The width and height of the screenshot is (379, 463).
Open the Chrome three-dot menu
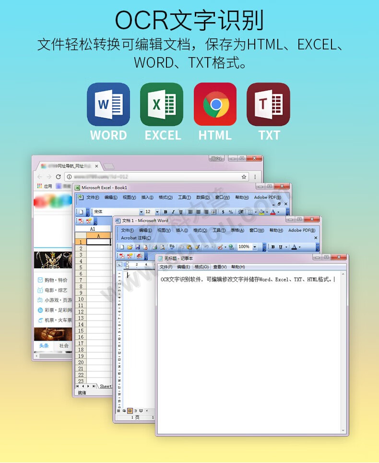255,177
